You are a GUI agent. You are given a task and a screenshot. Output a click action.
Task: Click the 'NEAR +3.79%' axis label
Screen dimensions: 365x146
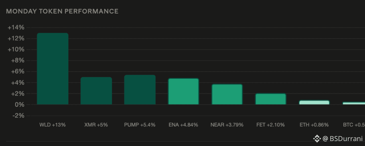[227, 125]
